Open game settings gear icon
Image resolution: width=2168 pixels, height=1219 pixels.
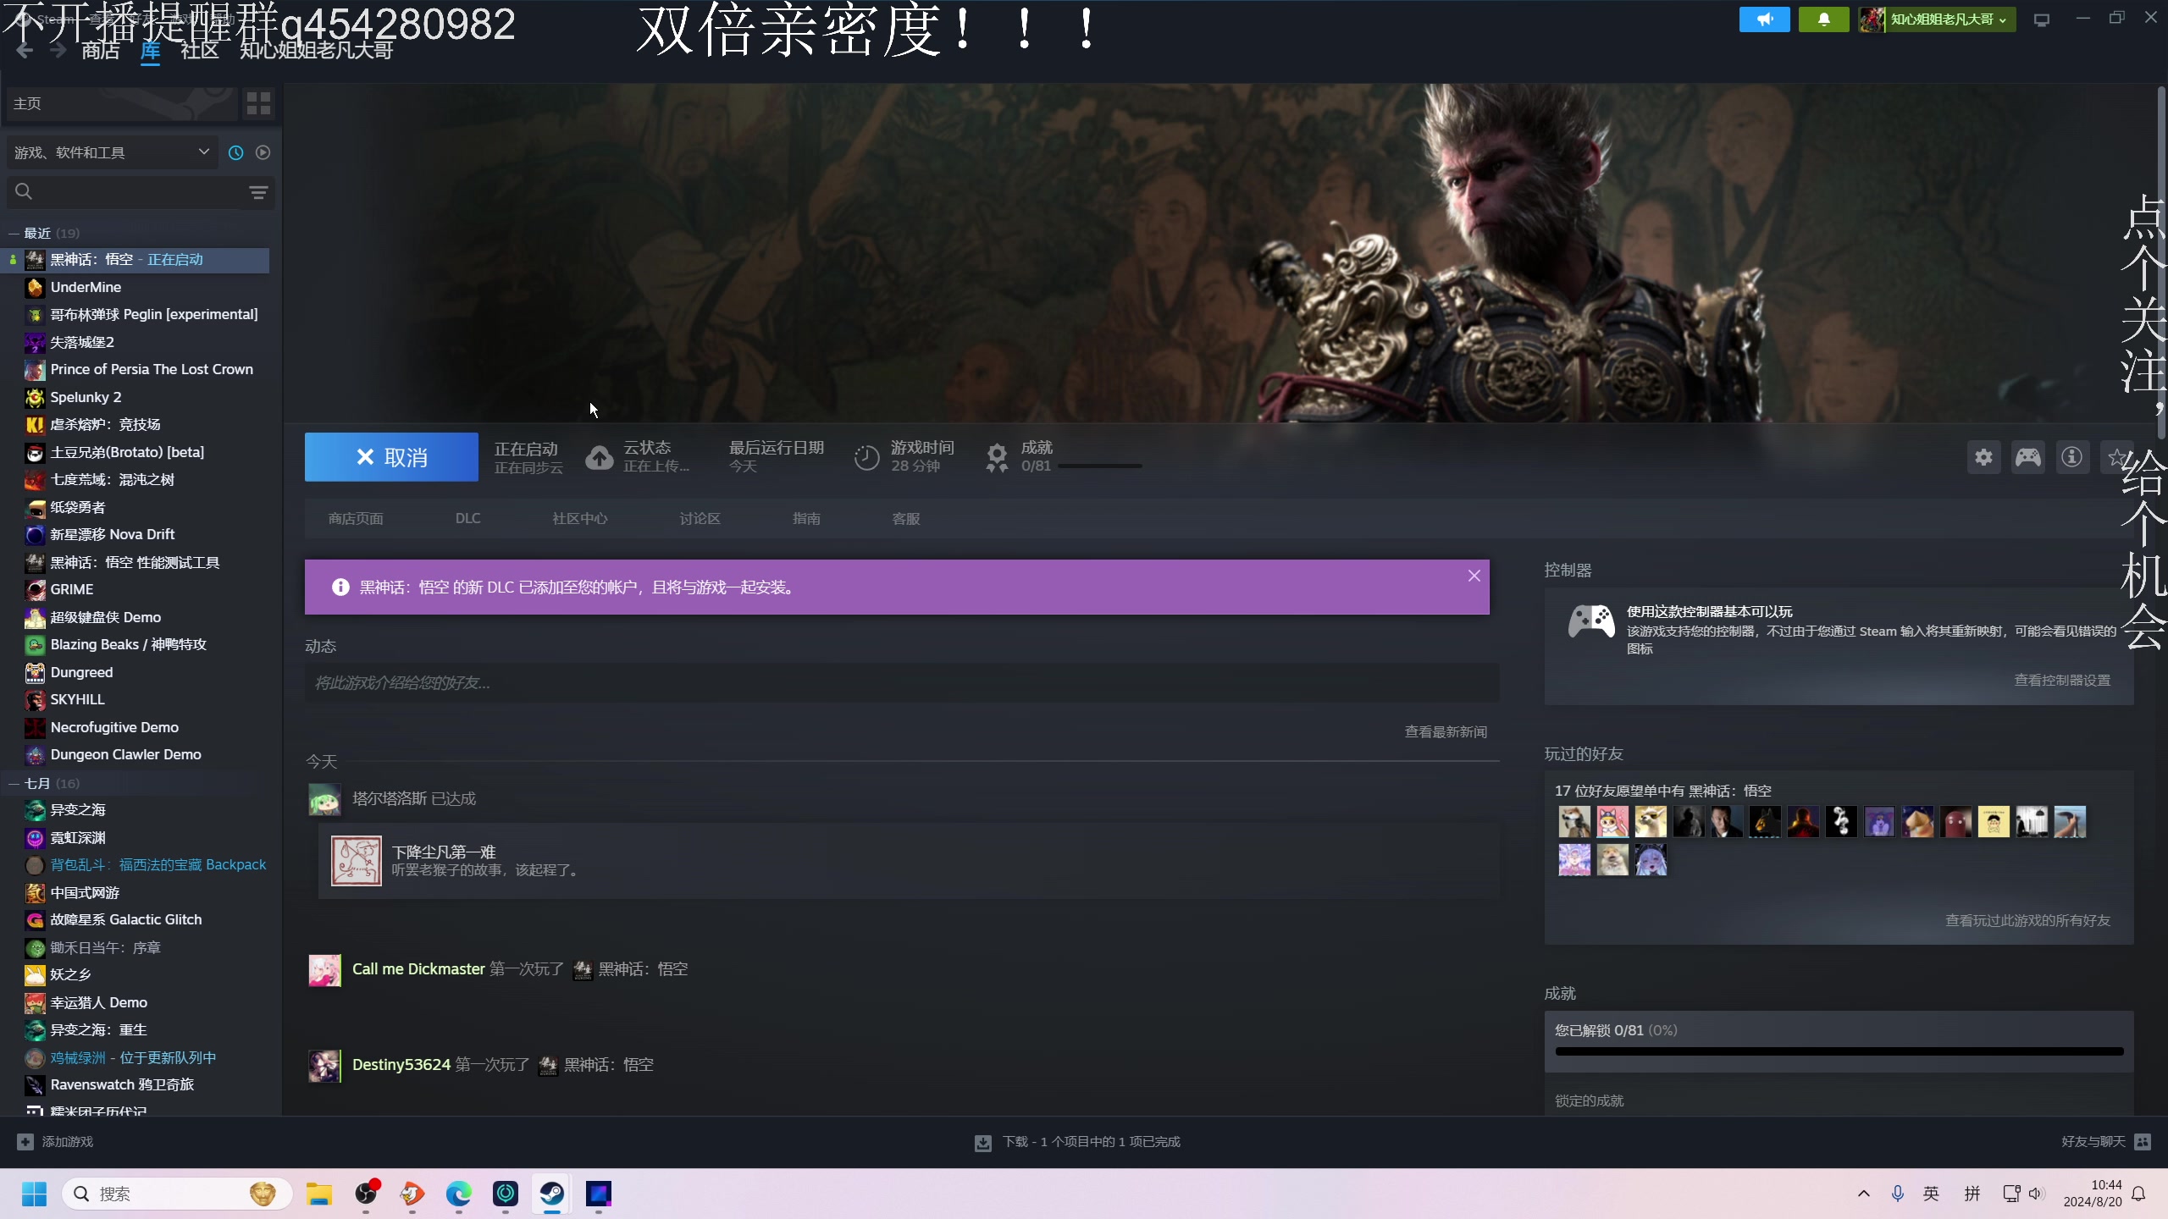(x=1983, y=457)
